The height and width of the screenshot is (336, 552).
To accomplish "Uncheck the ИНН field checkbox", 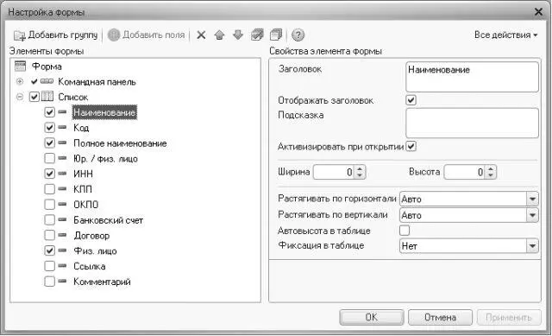I will [50, 174].
